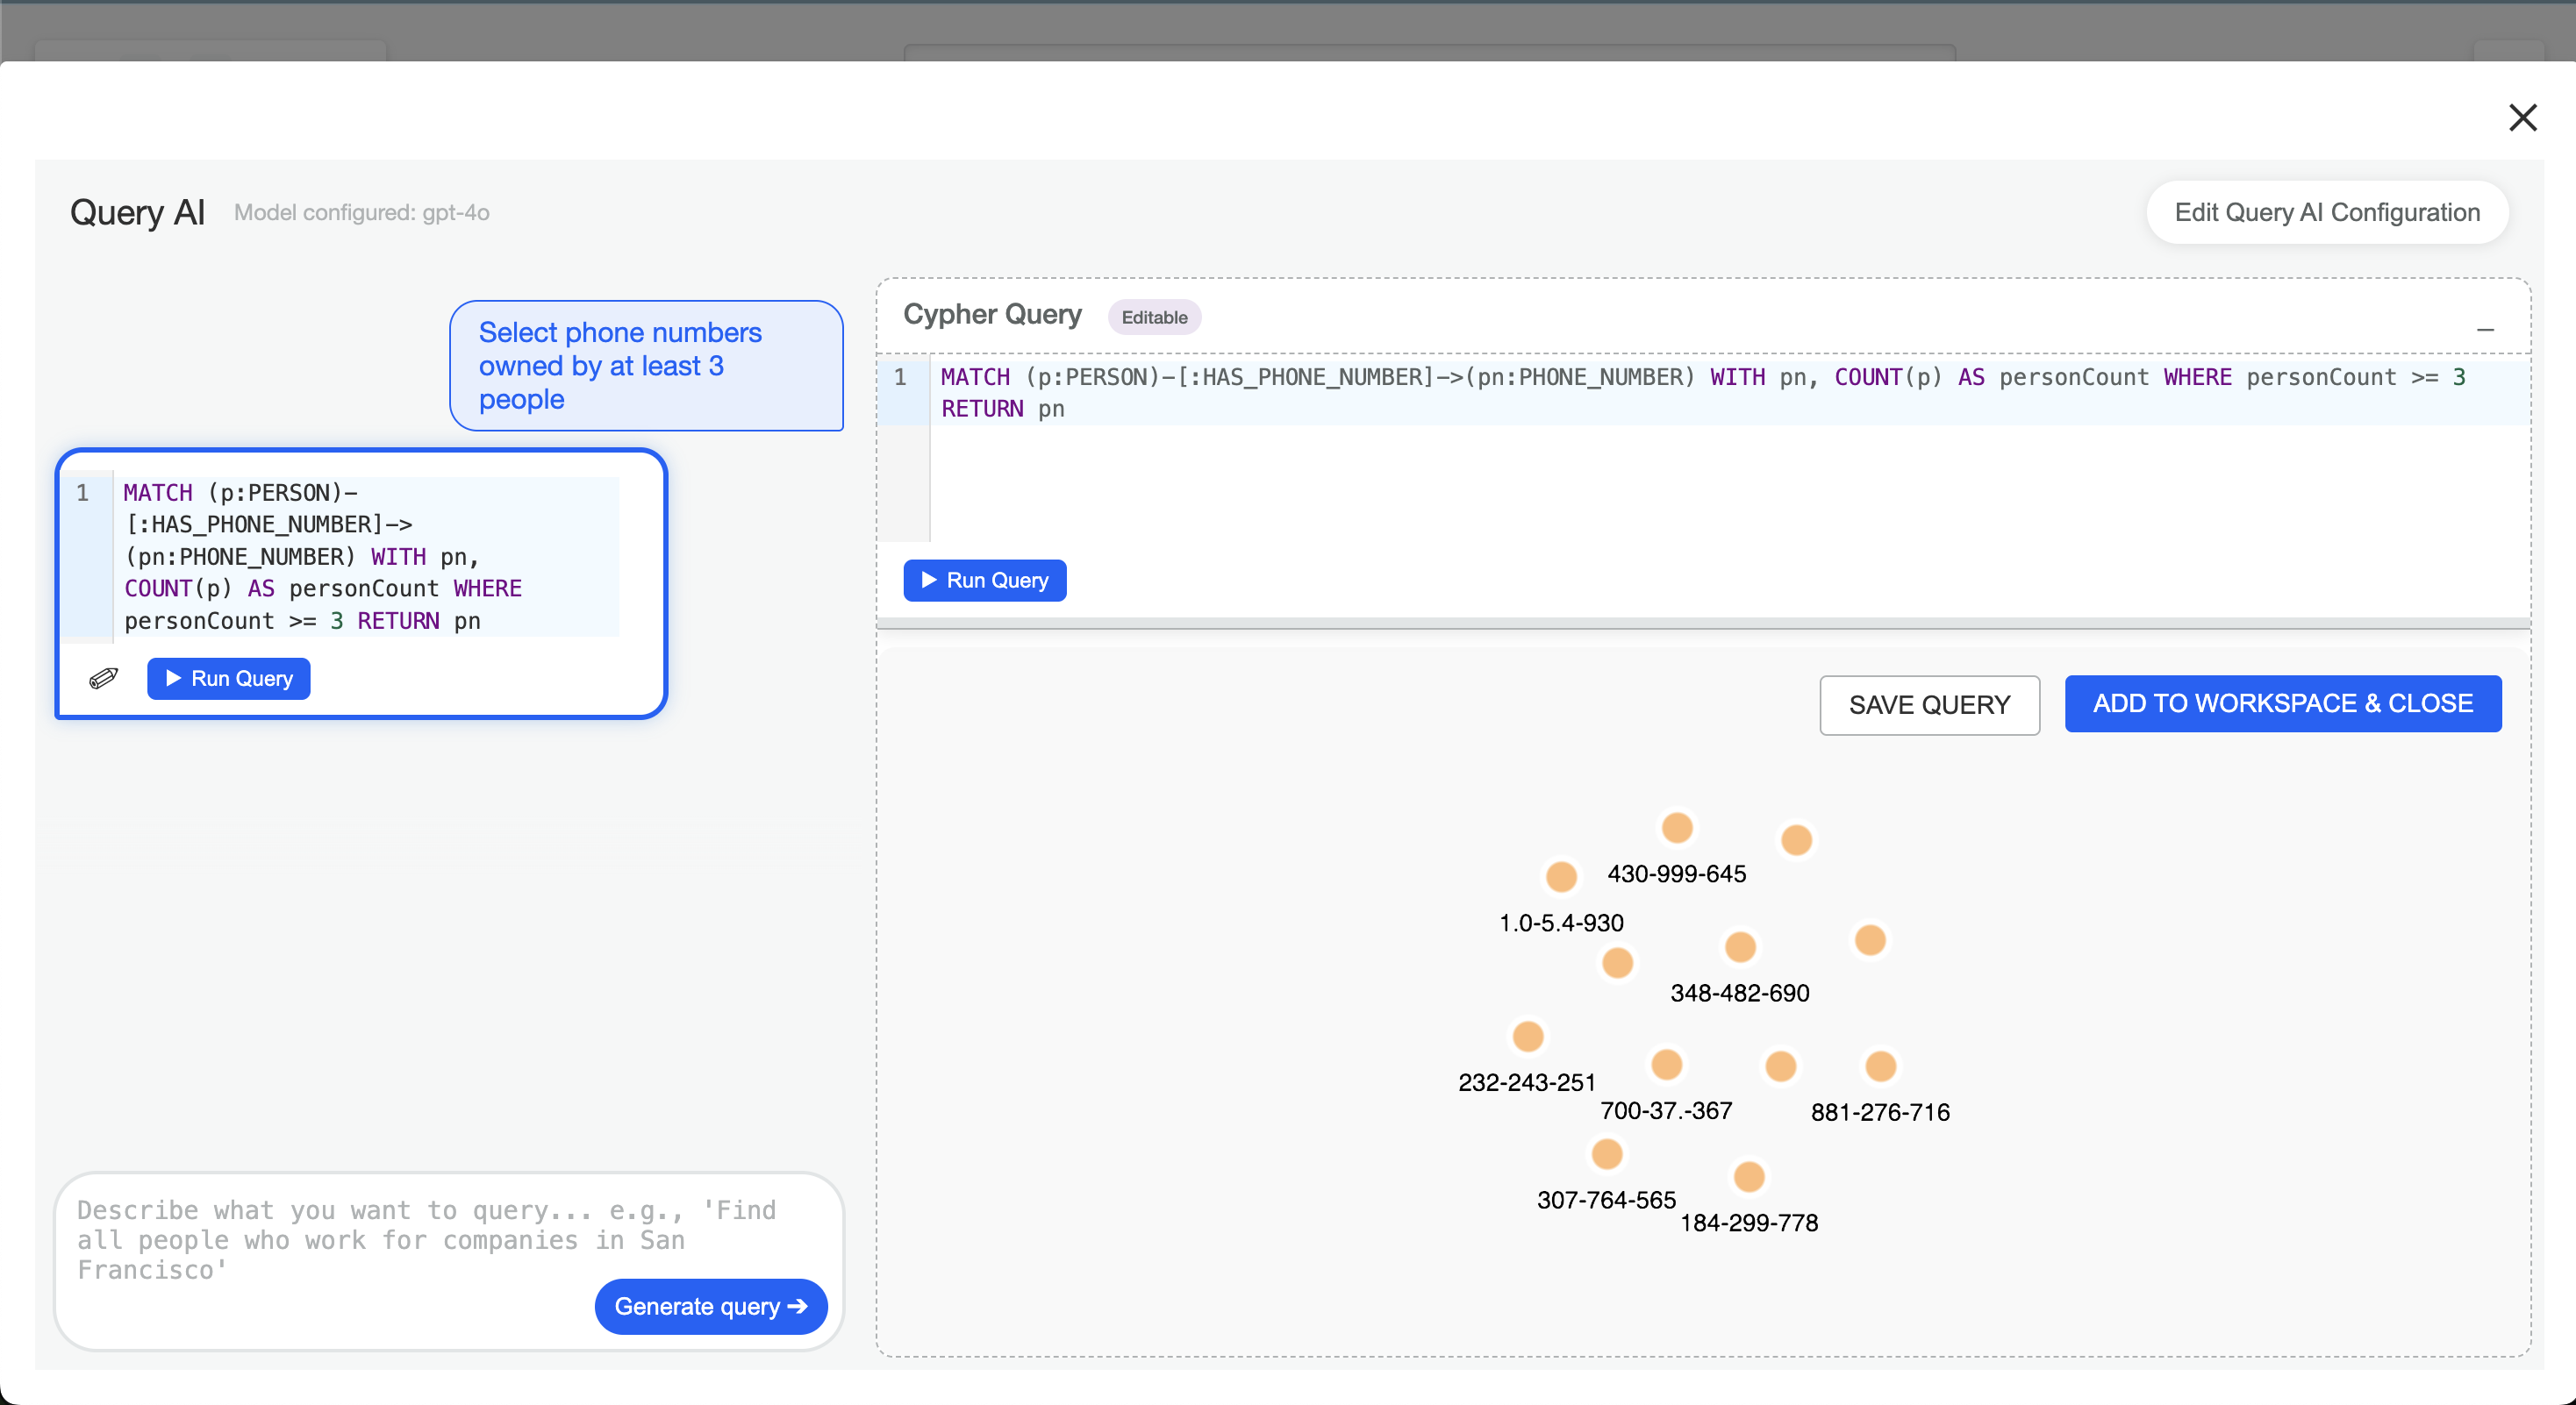Image resolution: width=2576 pixels, height=1405 pixels.
Task: Click the blue prompt bubble about phone numbers
Action: pos(646,366)
